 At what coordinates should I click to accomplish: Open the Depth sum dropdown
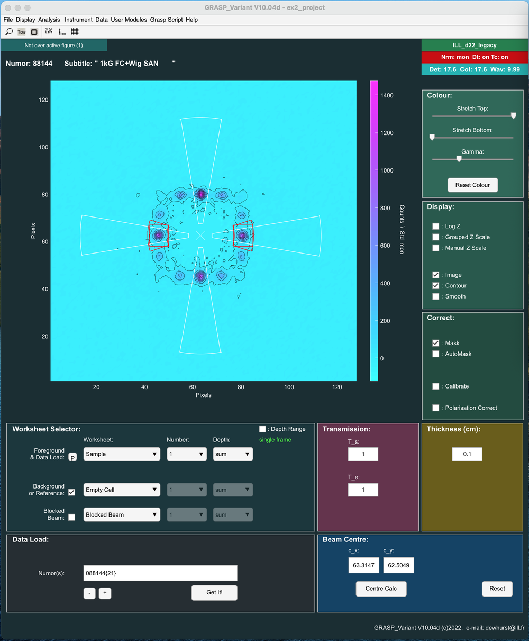pos(233,454)
